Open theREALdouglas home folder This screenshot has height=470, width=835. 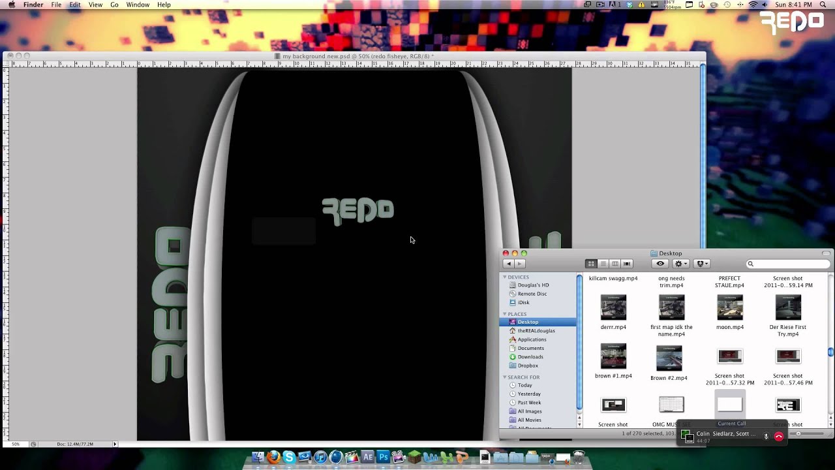pyautogui.click(x=538, y=331)
